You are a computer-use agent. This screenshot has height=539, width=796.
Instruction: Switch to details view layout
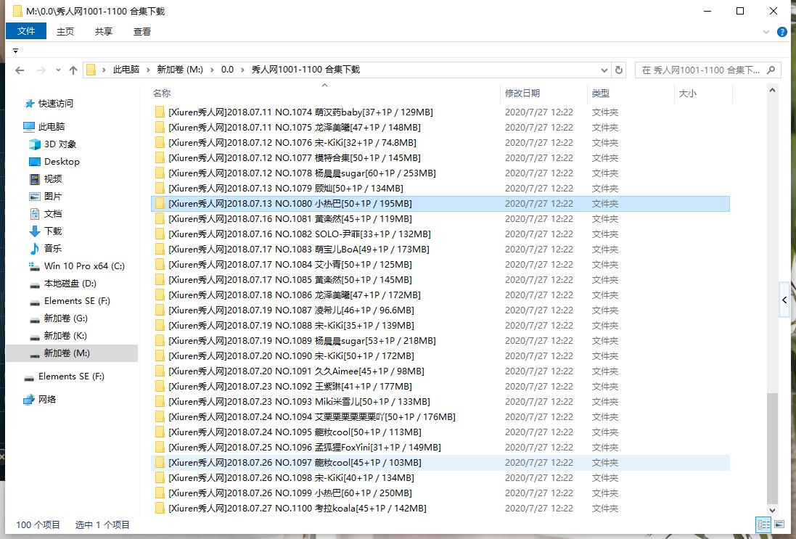[763, 524]
